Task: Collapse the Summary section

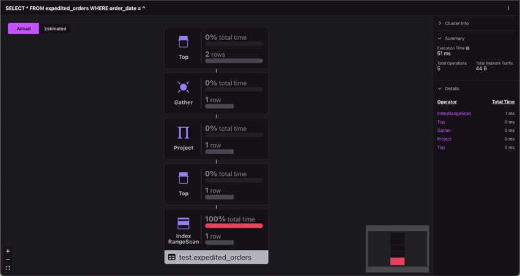Action: [451, 38]
